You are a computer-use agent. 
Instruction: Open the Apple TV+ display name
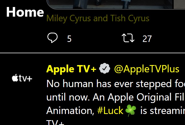coord(71,69)
